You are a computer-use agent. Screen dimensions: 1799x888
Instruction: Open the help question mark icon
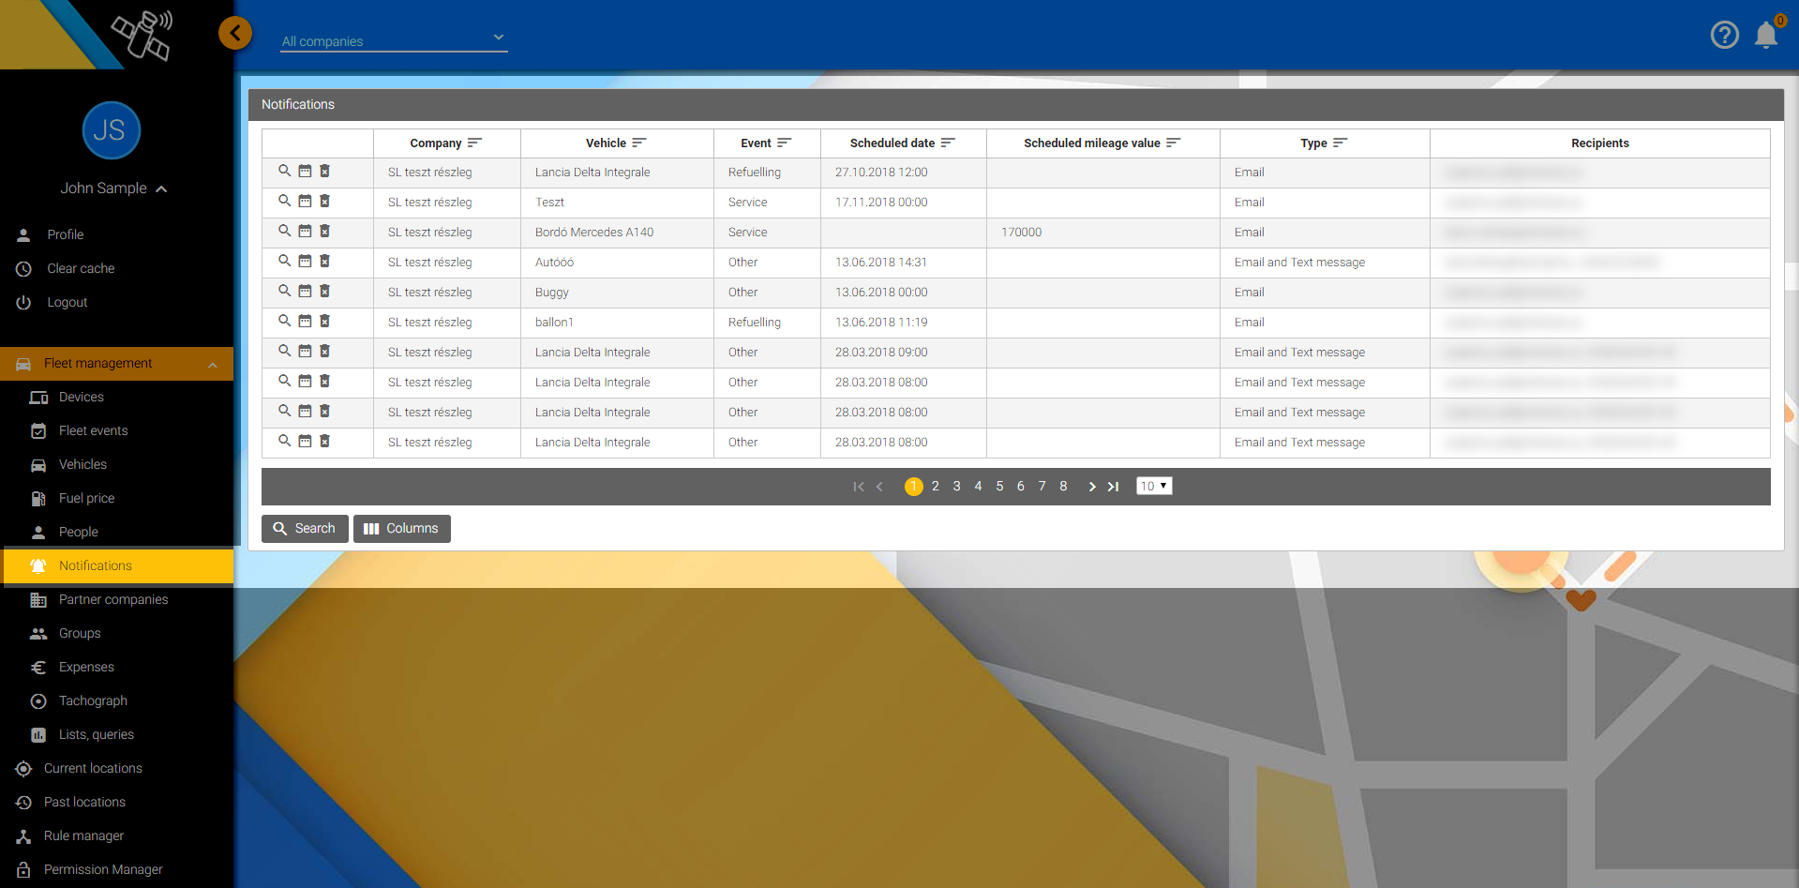click(1724, 35)
